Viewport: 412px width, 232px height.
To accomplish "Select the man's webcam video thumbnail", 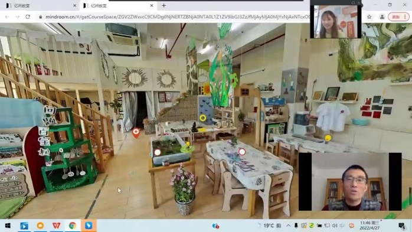I will [350, 182].
